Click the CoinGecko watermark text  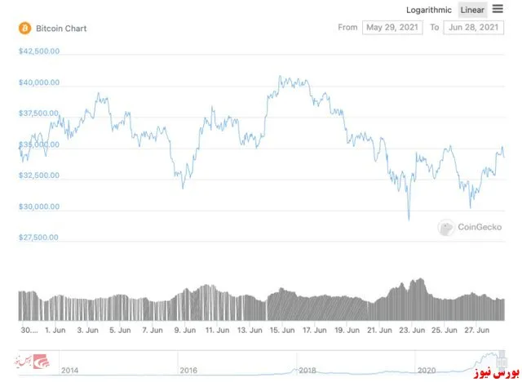click(x=480, y=227)
